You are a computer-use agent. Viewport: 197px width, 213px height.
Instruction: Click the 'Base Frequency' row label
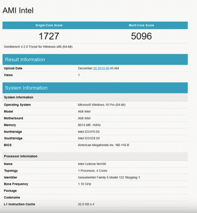pos(16,184)
